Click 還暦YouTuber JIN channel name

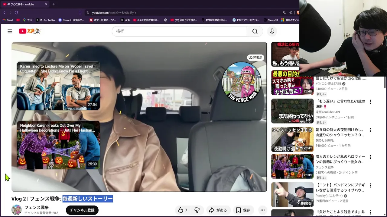(328, 112)
